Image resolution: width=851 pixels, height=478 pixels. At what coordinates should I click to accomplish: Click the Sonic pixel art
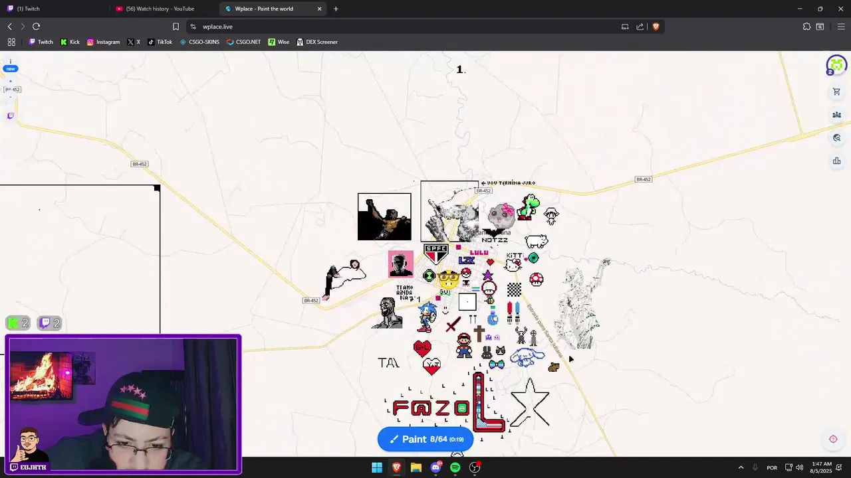427,317
